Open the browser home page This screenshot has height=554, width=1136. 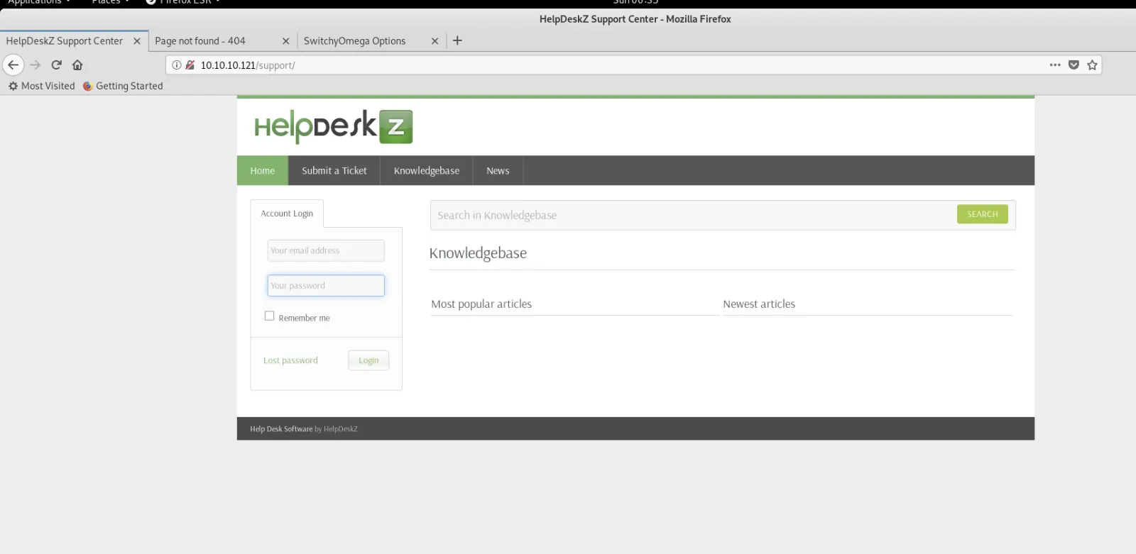point(77,65)
